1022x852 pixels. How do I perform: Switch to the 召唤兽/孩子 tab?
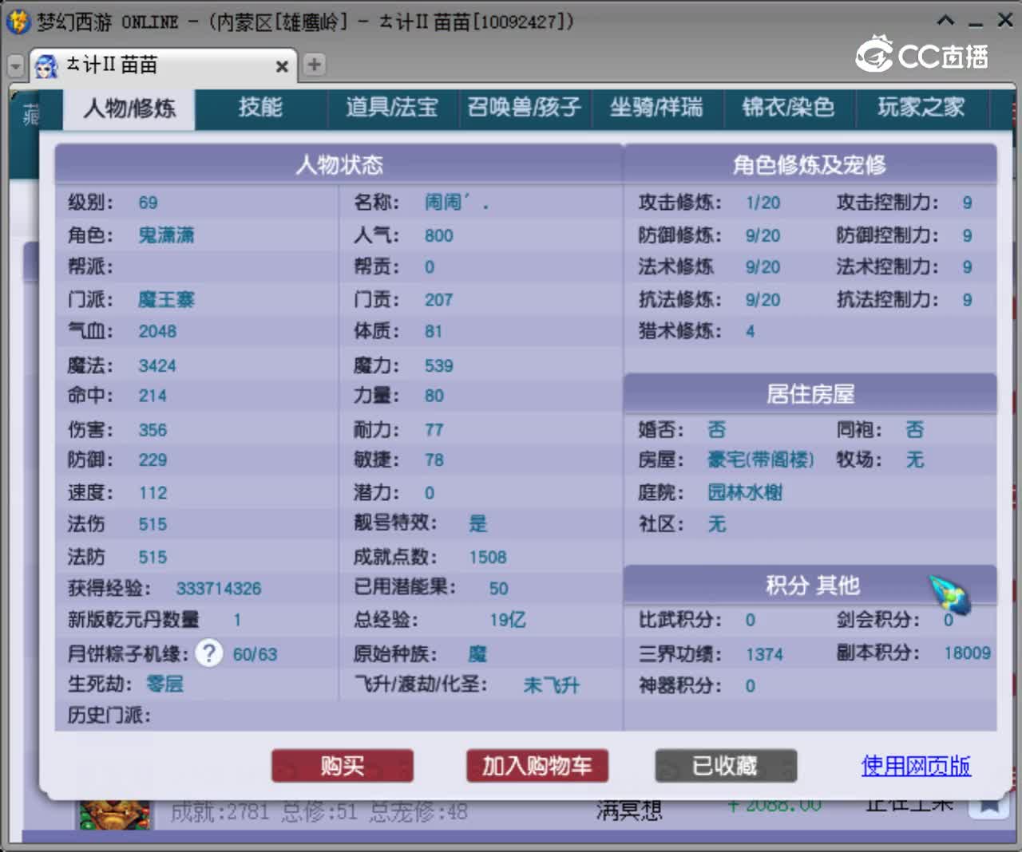[x=525, y=108]
